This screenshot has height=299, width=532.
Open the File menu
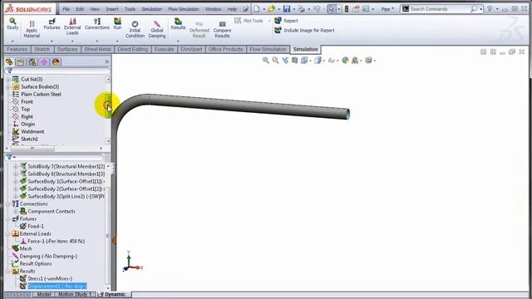(x=66, y=9)
